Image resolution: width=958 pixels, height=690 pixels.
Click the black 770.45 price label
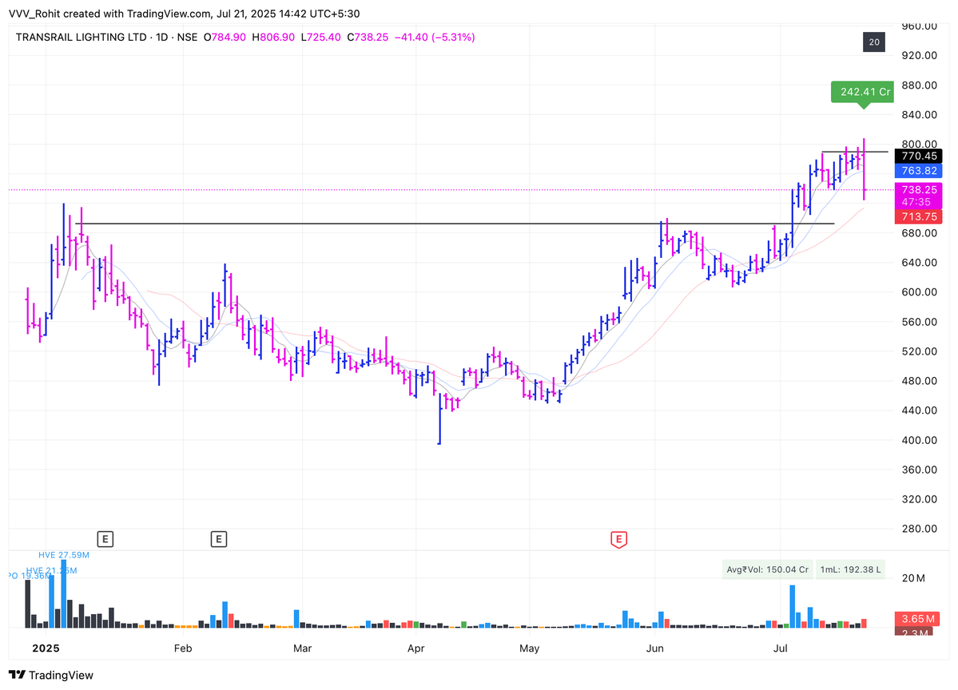[x=918, y=157]
